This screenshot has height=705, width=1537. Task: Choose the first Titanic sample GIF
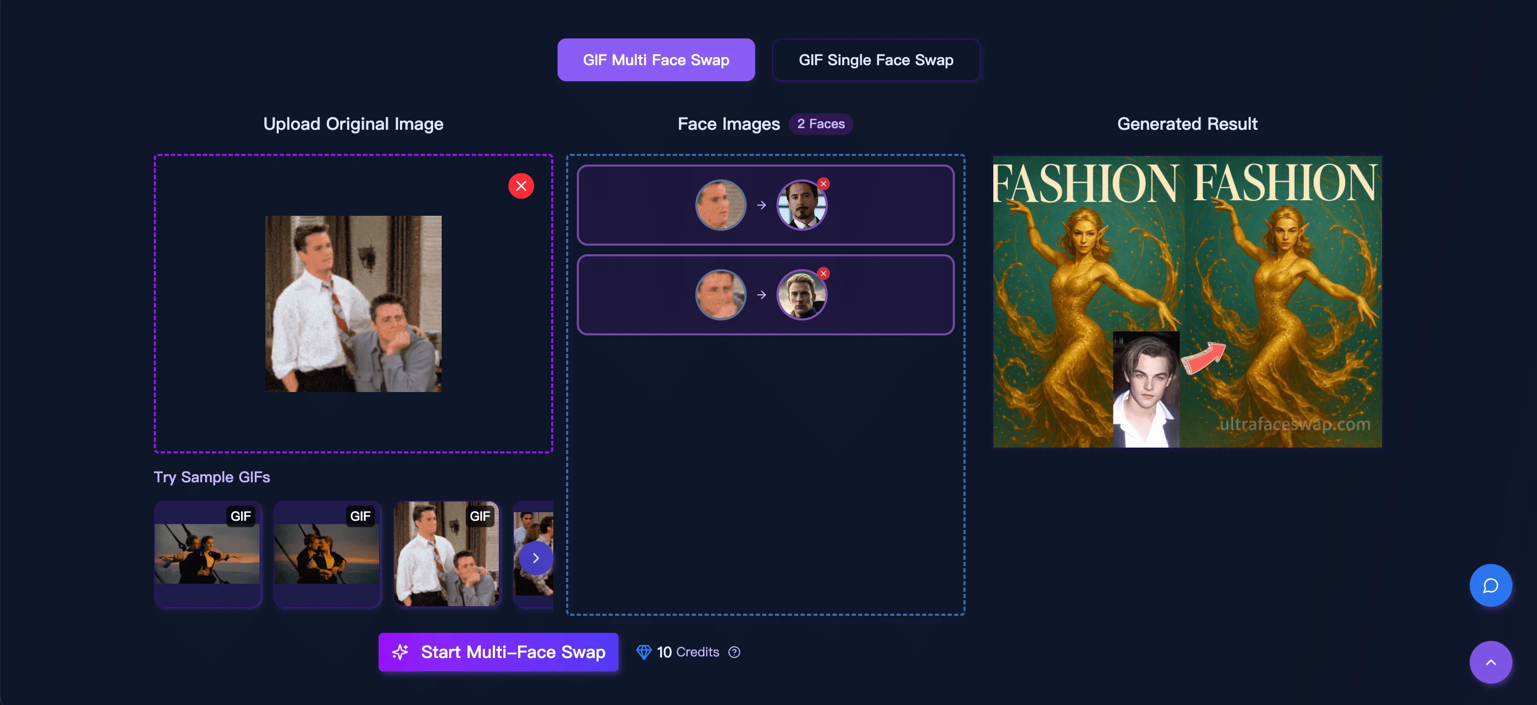[207, 554]
